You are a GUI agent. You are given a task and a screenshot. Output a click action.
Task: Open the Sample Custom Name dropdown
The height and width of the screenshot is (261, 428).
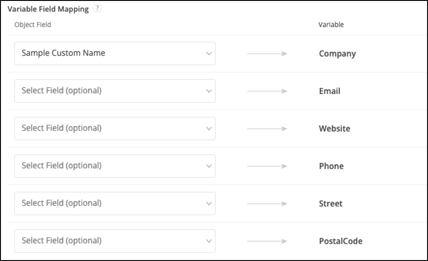115,54
